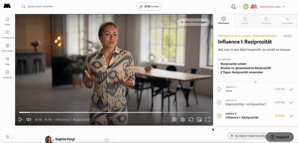Click the checkmark beside Lektion 2
298x143 pixels.
click(291, 102)
